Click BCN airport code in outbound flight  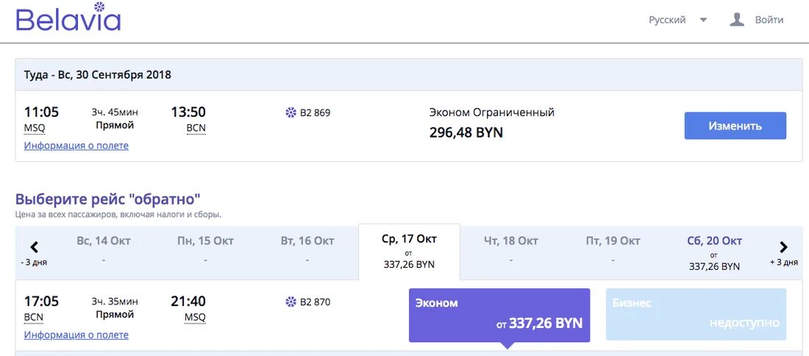click(196, 127)
